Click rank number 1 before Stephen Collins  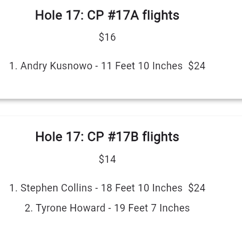pos(13,188)
